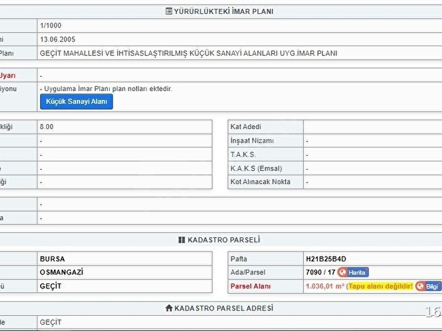Click the highlighted Tapu alanı değildir warning

(x=381, y=286)
